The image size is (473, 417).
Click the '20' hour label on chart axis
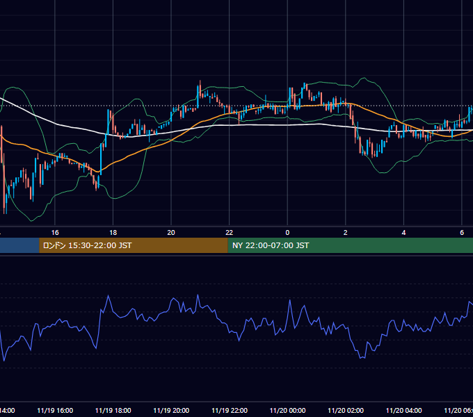tap(171, 233)
